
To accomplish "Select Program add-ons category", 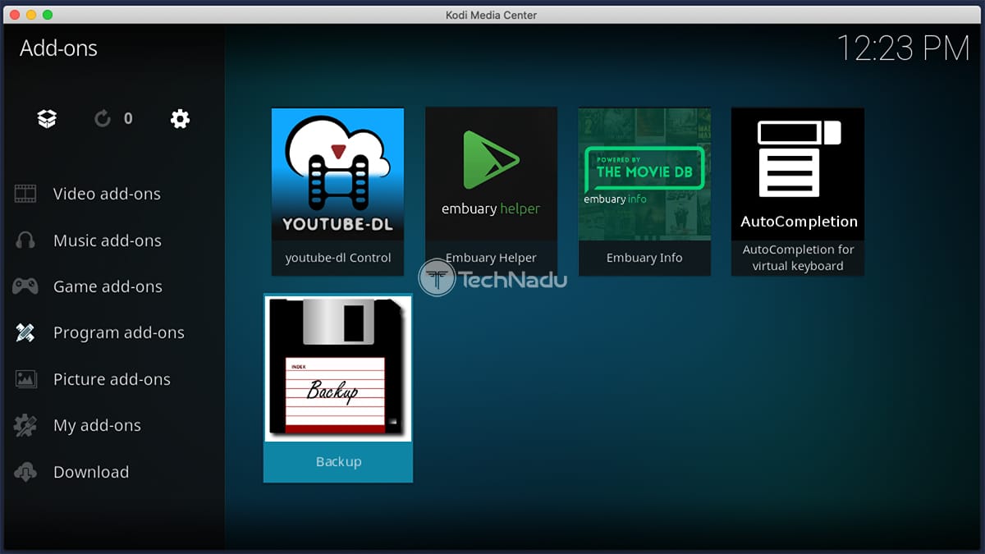I will pos(119,332).
